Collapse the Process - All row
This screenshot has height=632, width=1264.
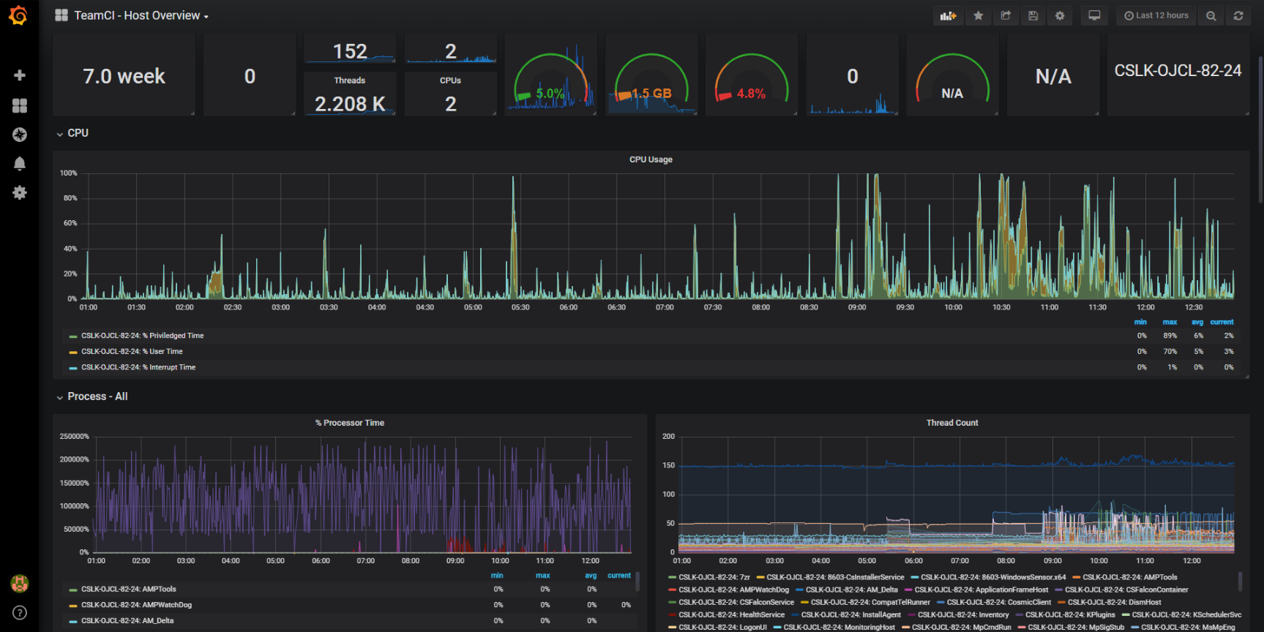pos(92,396)
